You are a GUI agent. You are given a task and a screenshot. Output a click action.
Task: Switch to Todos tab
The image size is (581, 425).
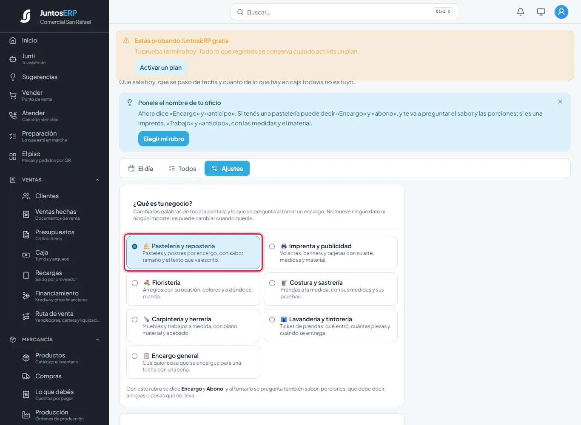pyautogui.click(x=182, y=169)
